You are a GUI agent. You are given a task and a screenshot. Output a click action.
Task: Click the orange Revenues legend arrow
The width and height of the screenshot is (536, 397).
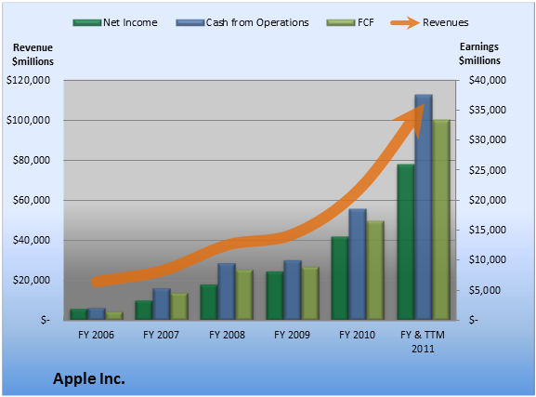405,23
